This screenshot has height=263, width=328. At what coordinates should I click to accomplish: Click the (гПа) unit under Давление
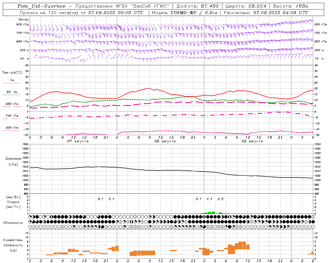point(13,164)
